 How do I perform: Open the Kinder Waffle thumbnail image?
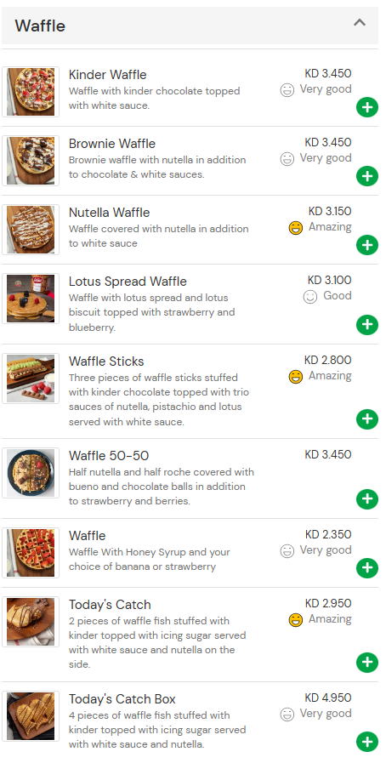31,92
